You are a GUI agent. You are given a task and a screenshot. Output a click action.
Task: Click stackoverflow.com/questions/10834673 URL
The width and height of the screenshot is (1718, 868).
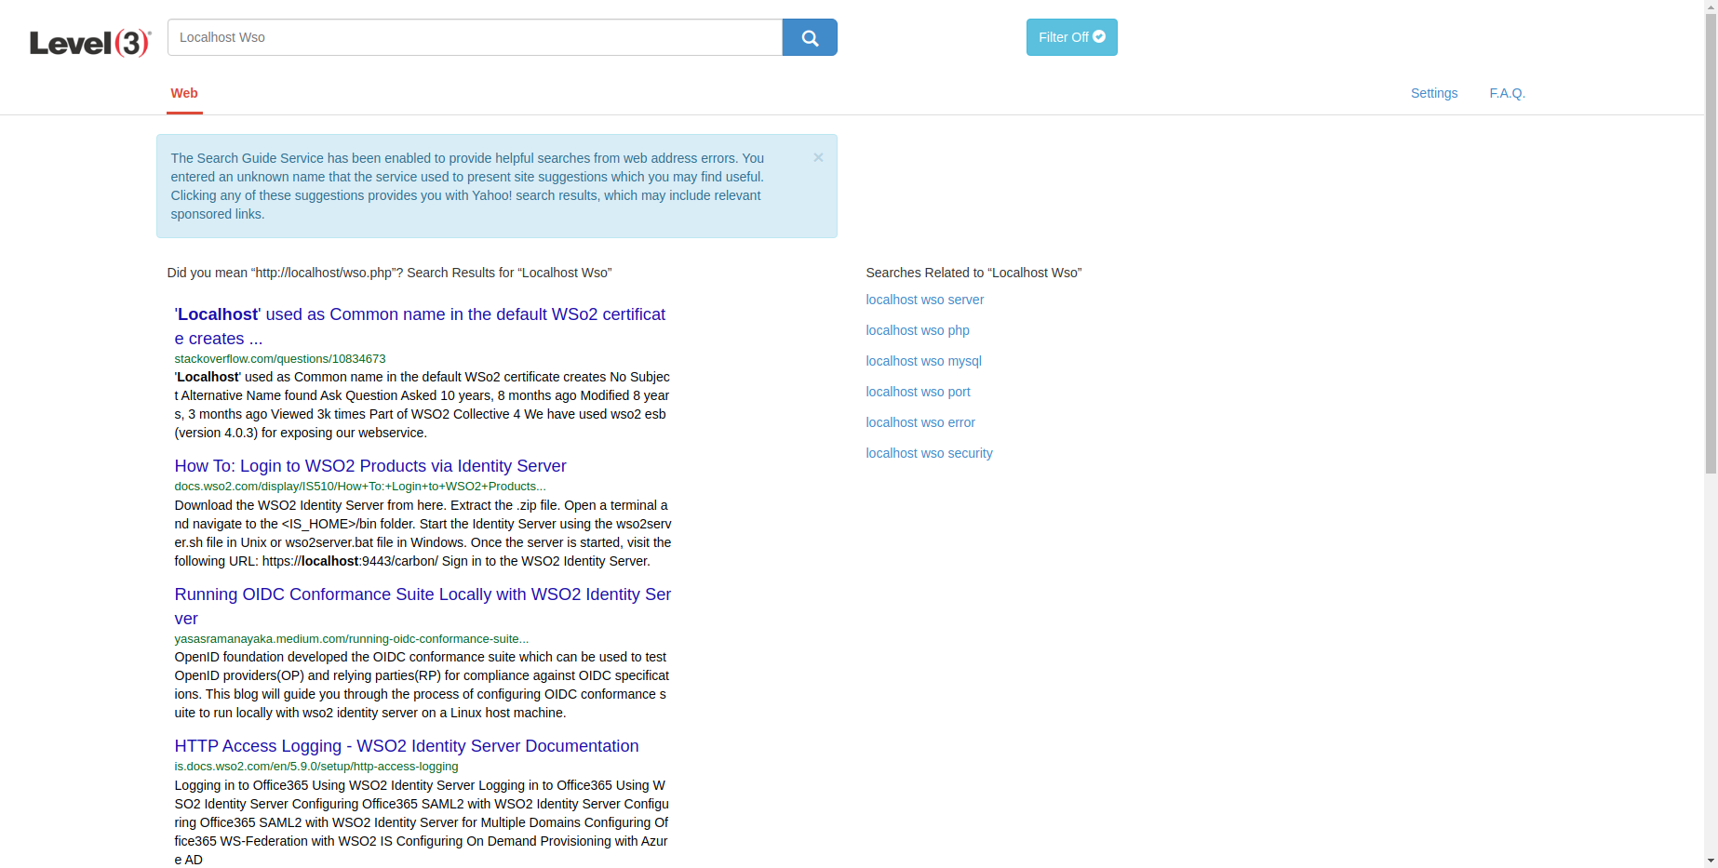coord(280,359)
